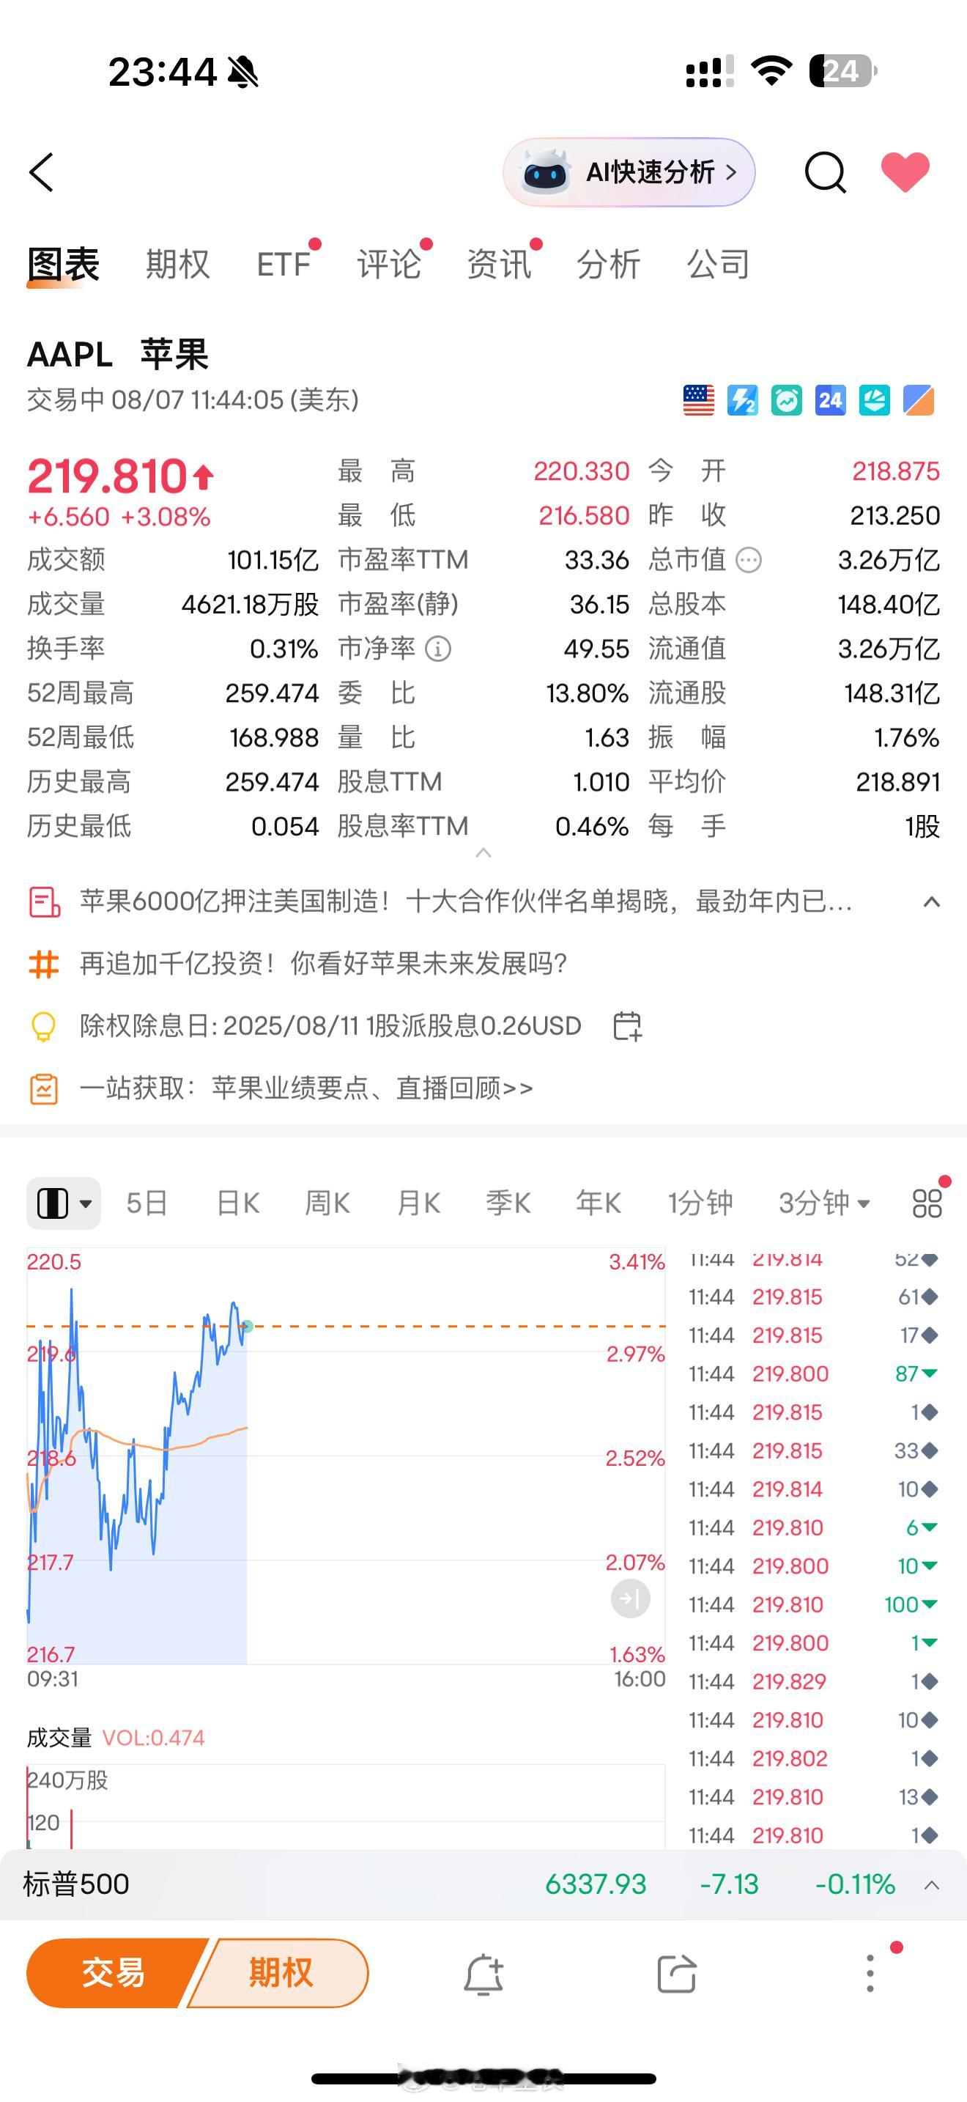Viewport: 967px width, 2102px height.
Task: Hide the trade list panel arrow button
Action: (630, 1598)
